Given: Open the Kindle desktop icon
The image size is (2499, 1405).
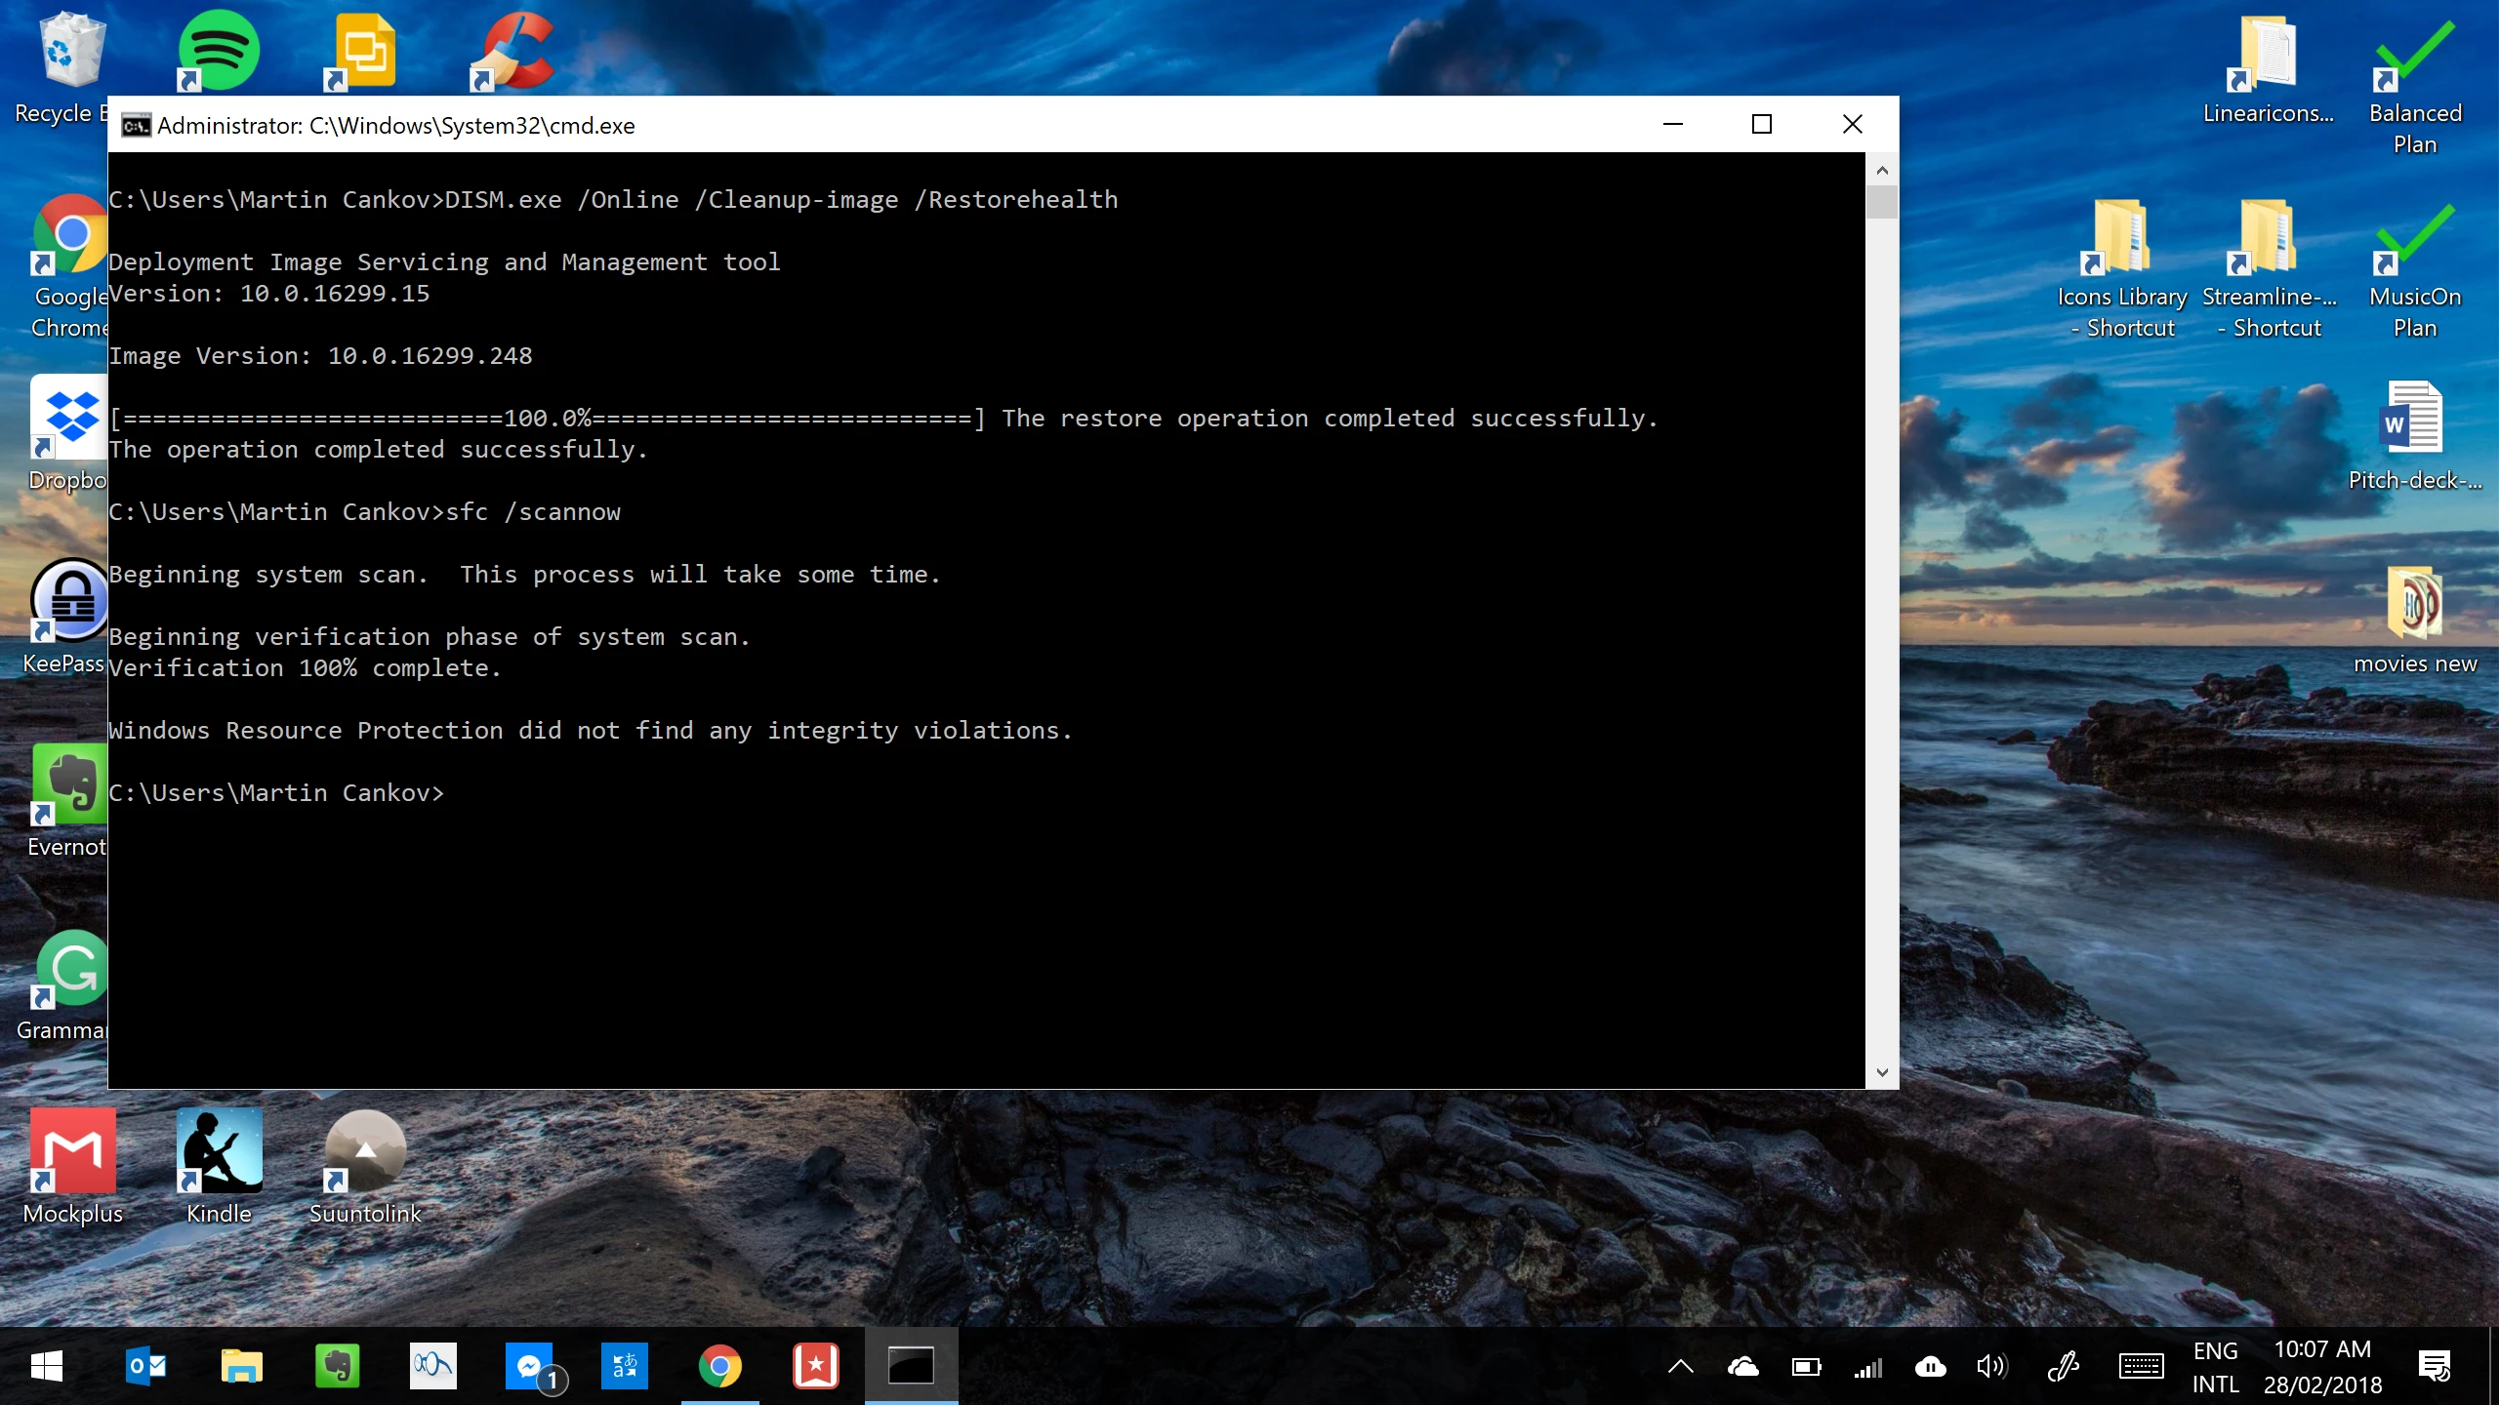Looking at the screenshot, I should coord(219,1152).
